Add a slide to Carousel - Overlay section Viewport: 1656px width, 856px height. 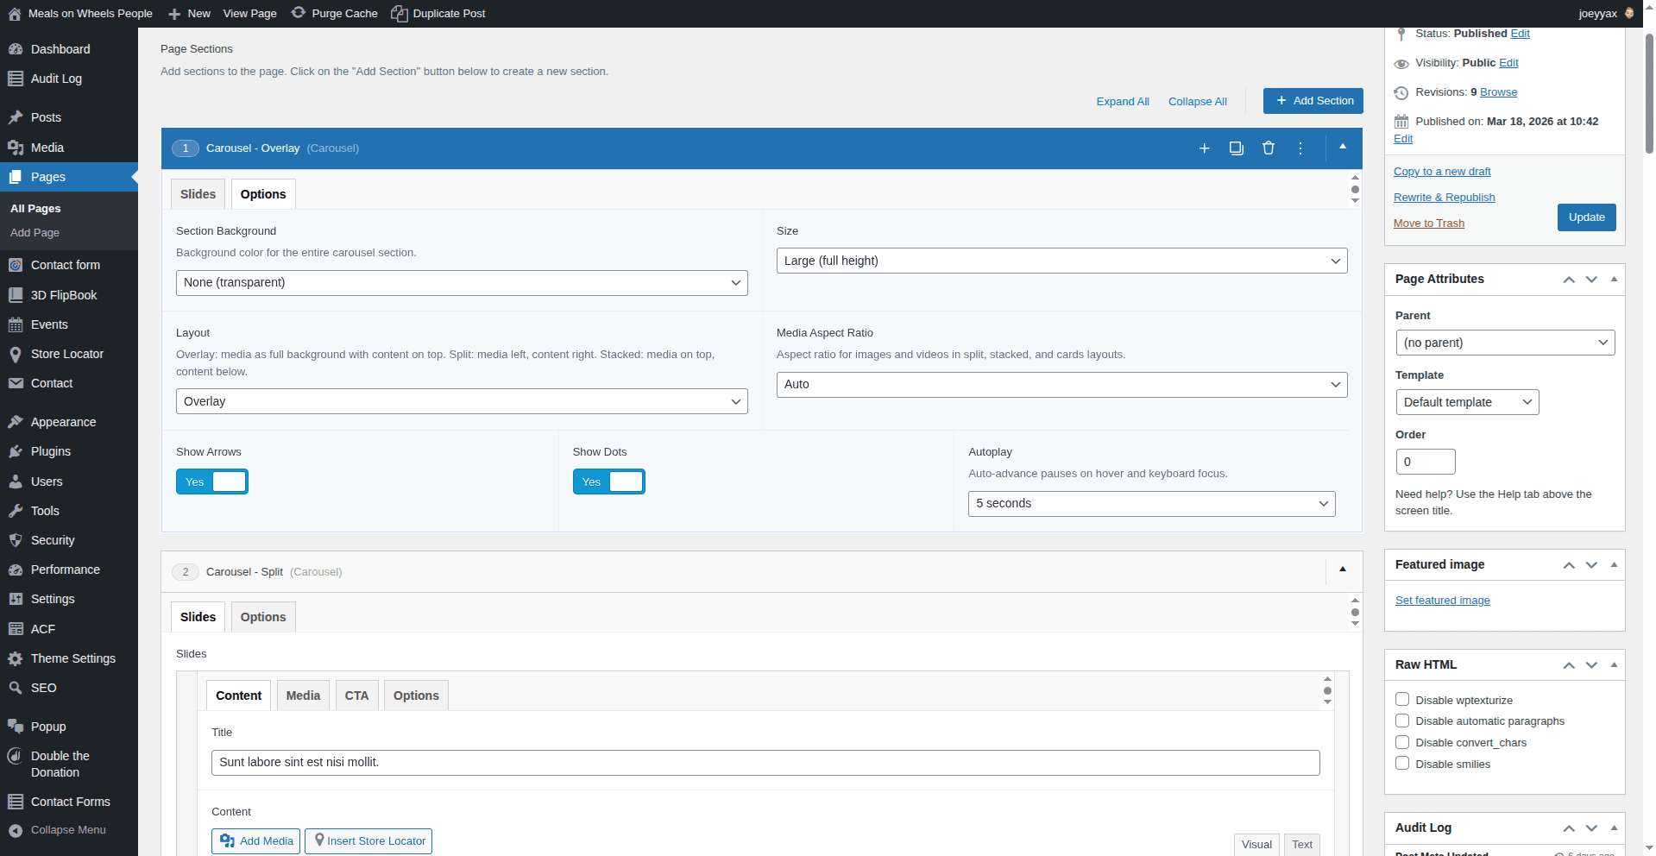(1204, 148)
